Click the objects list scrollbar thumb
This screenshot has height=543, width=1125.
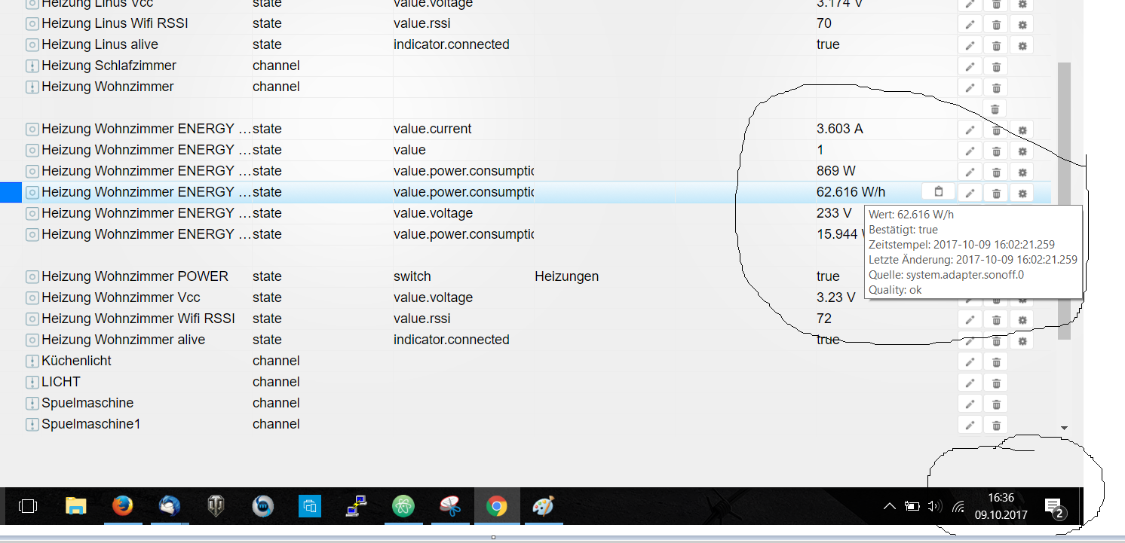point(1064,200)
